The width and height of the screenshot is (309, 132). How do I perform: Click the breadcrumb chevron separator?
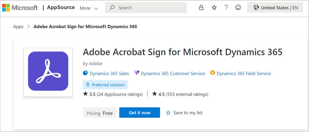pyautogui.click(x=29, y=26)
